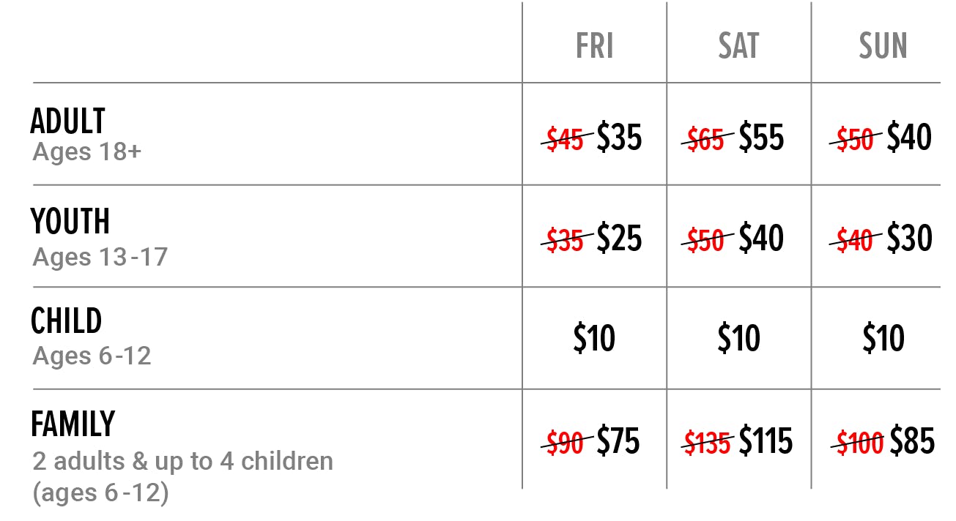Click the FRI column header
This screenshot has width=956, height=521.
pyautogui.click(x=594, y=45)
